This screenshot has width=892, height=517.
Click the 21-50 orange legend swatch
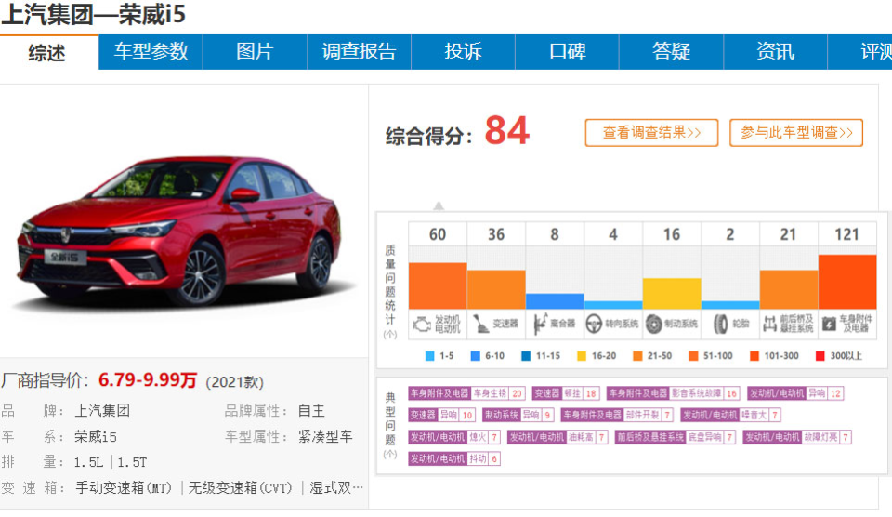(x=637, y=356)
